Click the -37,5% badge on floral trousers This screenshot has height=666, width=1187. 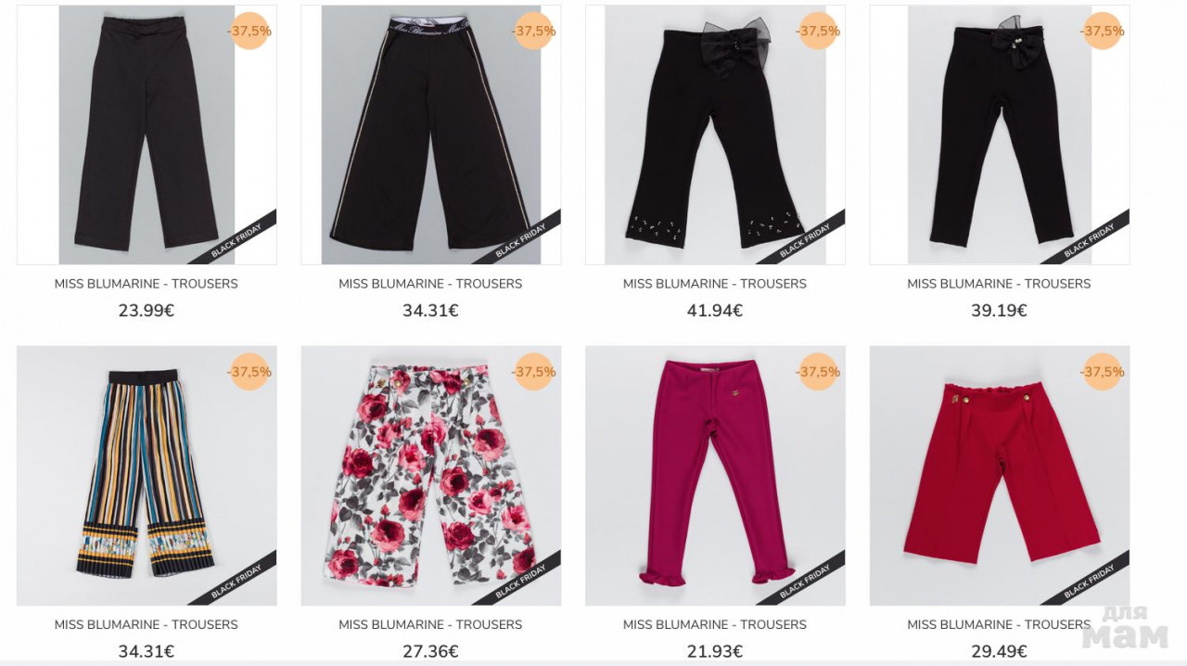[x=534, y=372]
